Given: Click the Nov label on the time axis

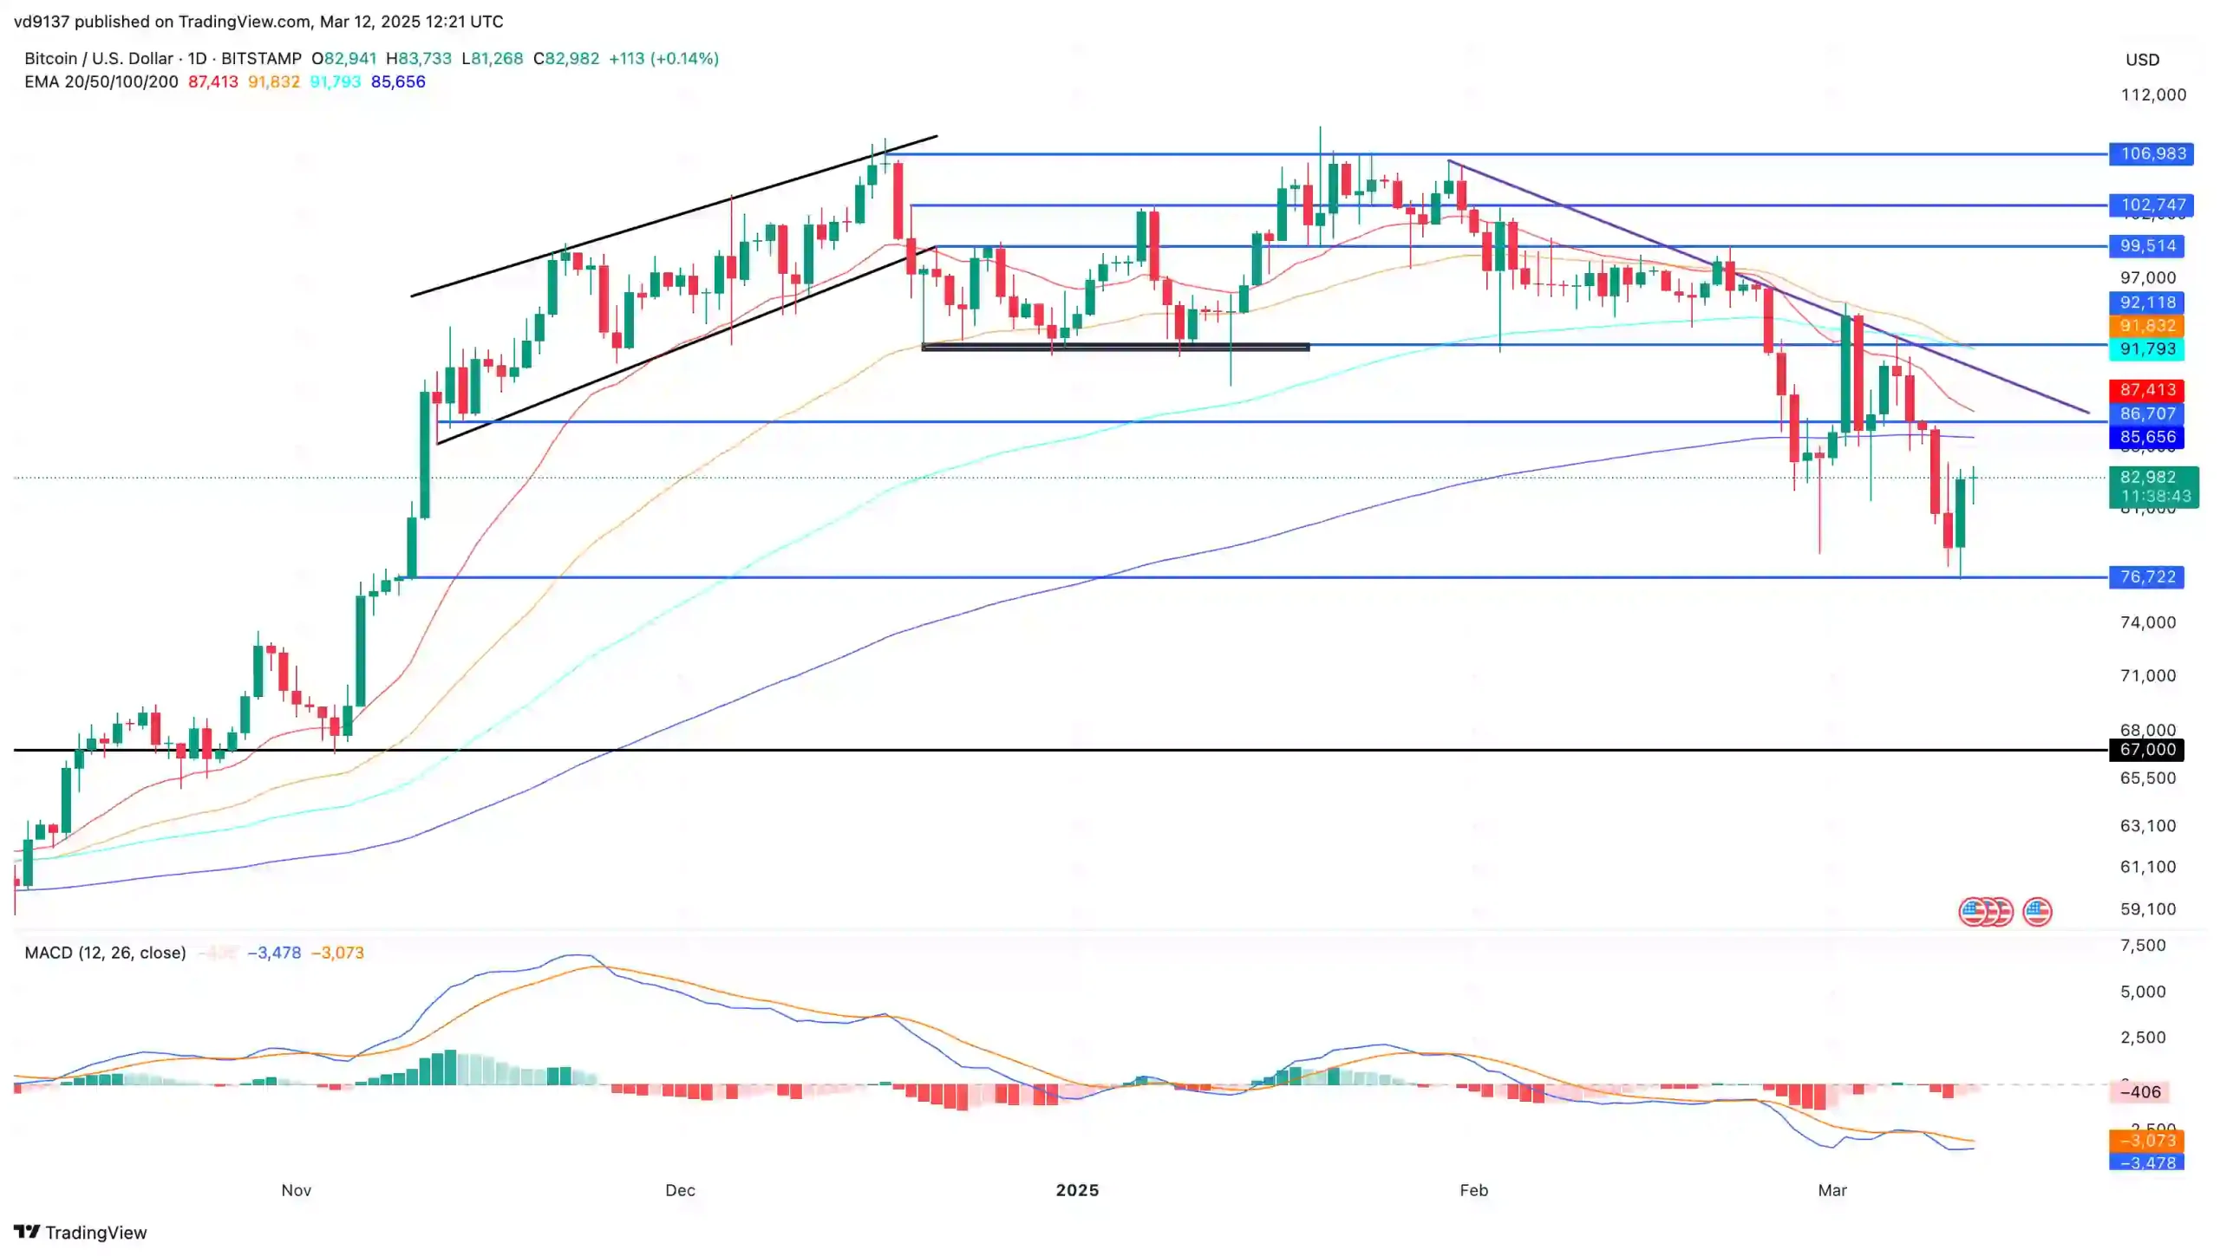Looking at the screenshot, I should pos(296,1190).
